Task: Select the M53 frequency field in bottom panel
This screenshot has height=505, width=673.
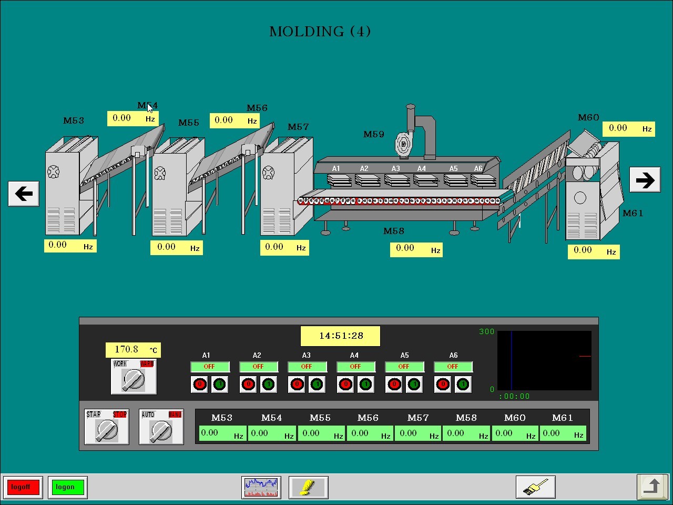Action: (x=221, y=433)
